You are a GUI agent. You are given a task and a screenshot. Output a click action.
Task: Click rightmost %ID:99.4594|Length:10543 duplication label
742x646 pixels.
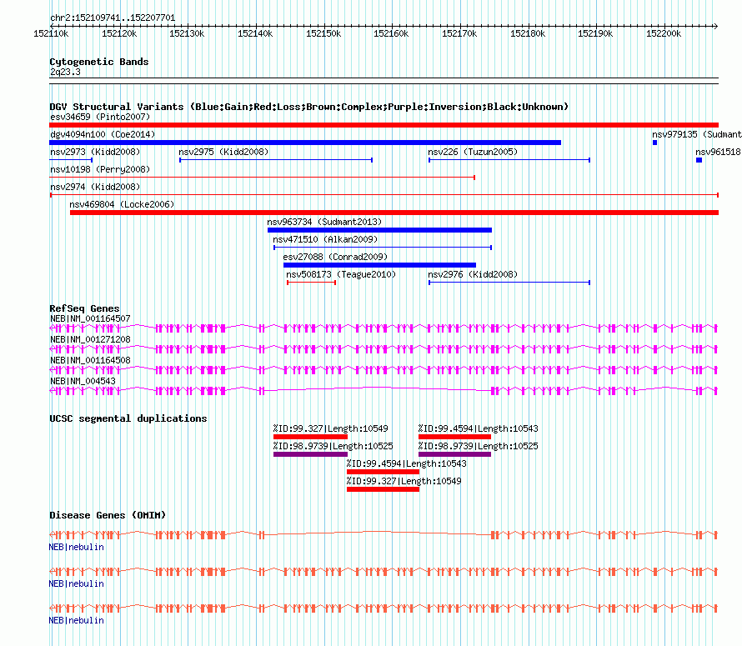(479, 428)
